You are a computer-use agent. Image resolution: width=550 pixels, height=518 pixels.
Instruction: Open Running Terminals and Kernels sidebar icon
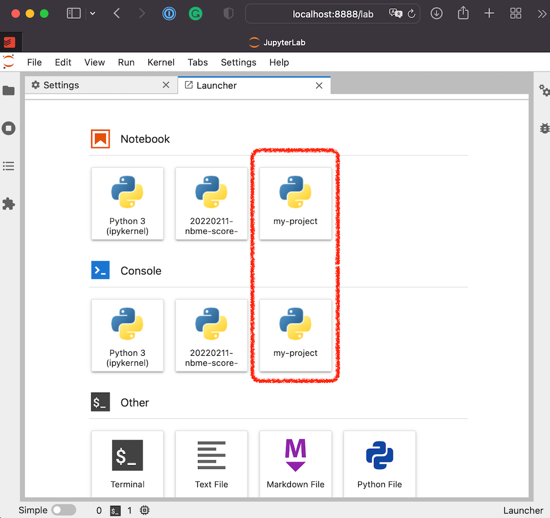coord(9,128)
